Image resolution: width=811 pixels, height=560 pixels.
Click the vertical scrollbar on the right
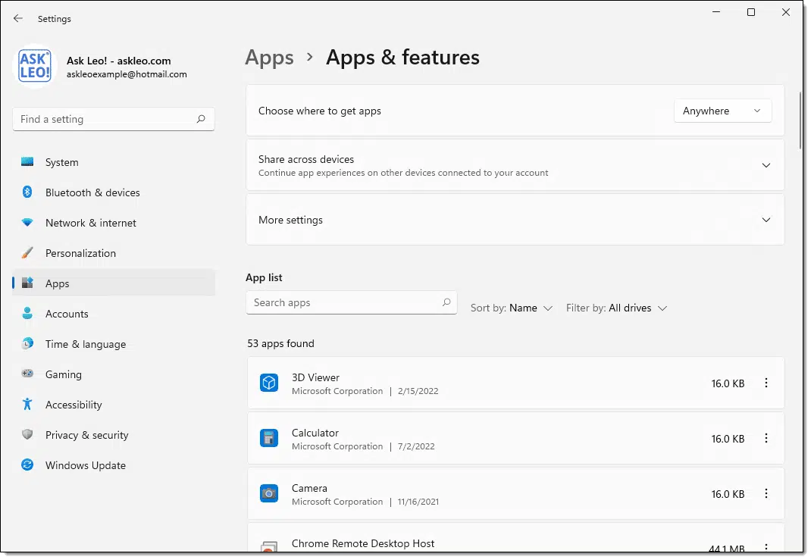(x=800, y=121)
